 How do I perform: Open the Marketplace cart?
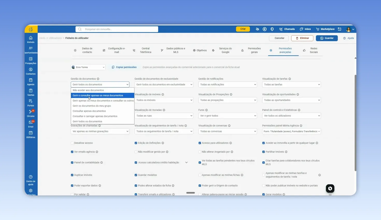pos(325,29)
